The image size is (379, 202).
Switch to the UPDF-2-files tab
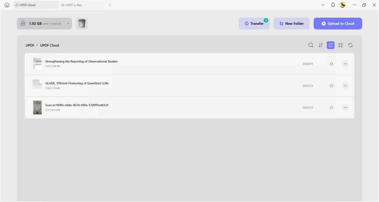[82, 5]
